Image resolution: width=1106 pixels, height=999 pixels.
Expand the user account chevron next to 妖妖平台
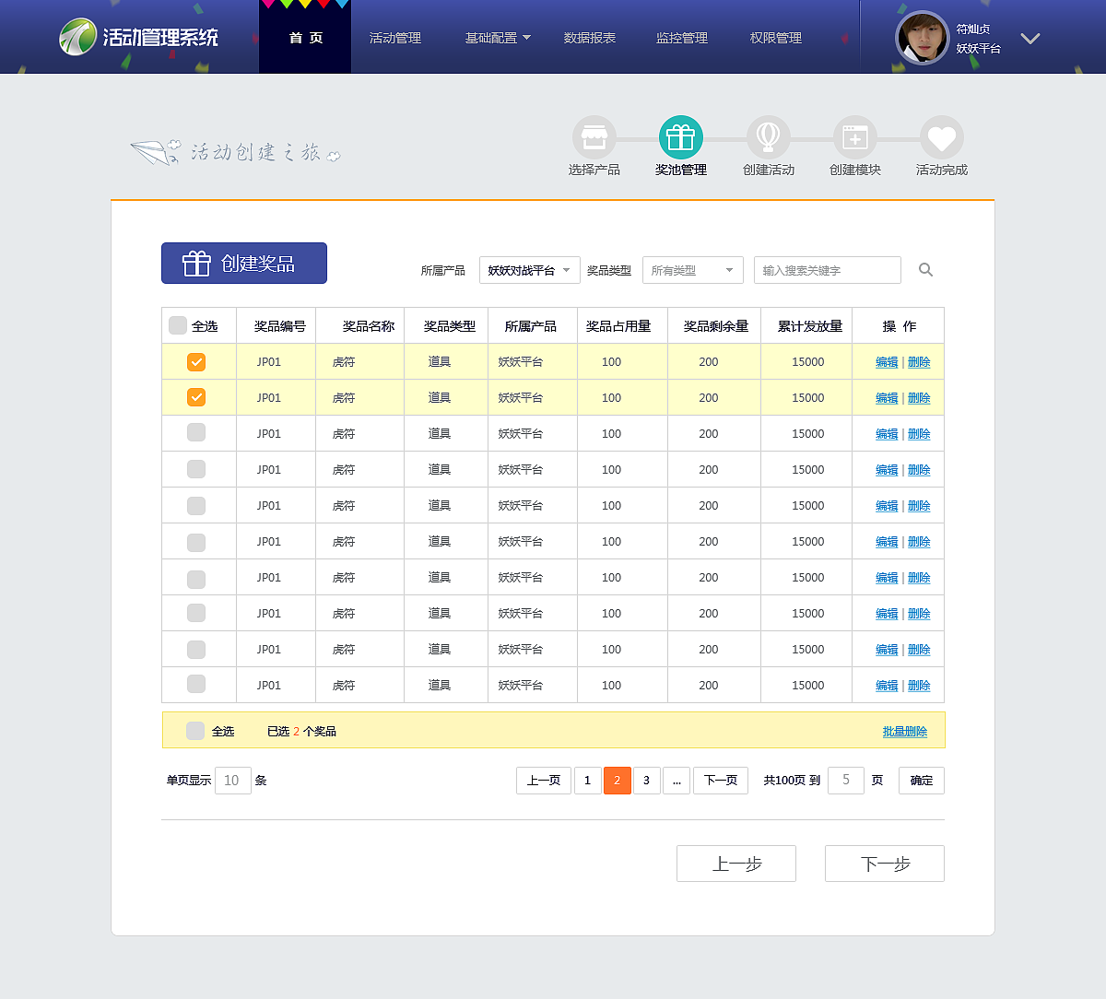pos(1030,39)
